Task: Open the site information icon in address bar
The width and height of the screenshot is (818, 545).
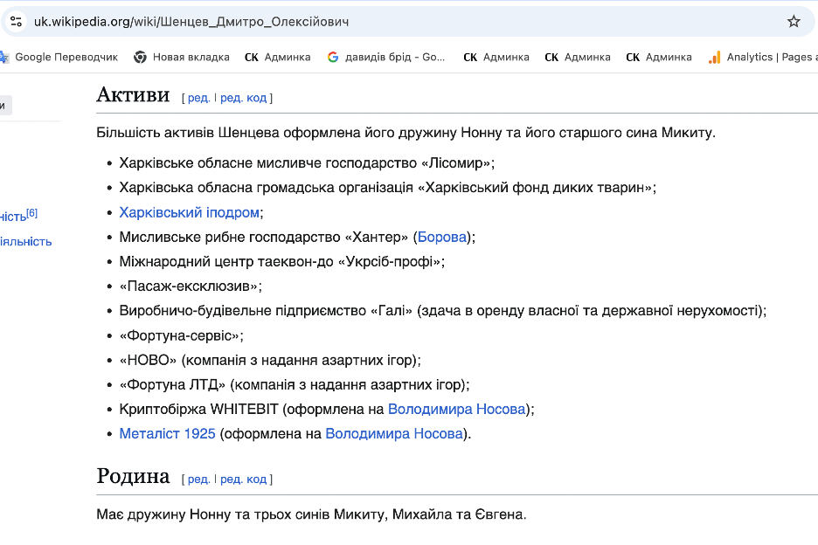Action: [17, 22]
